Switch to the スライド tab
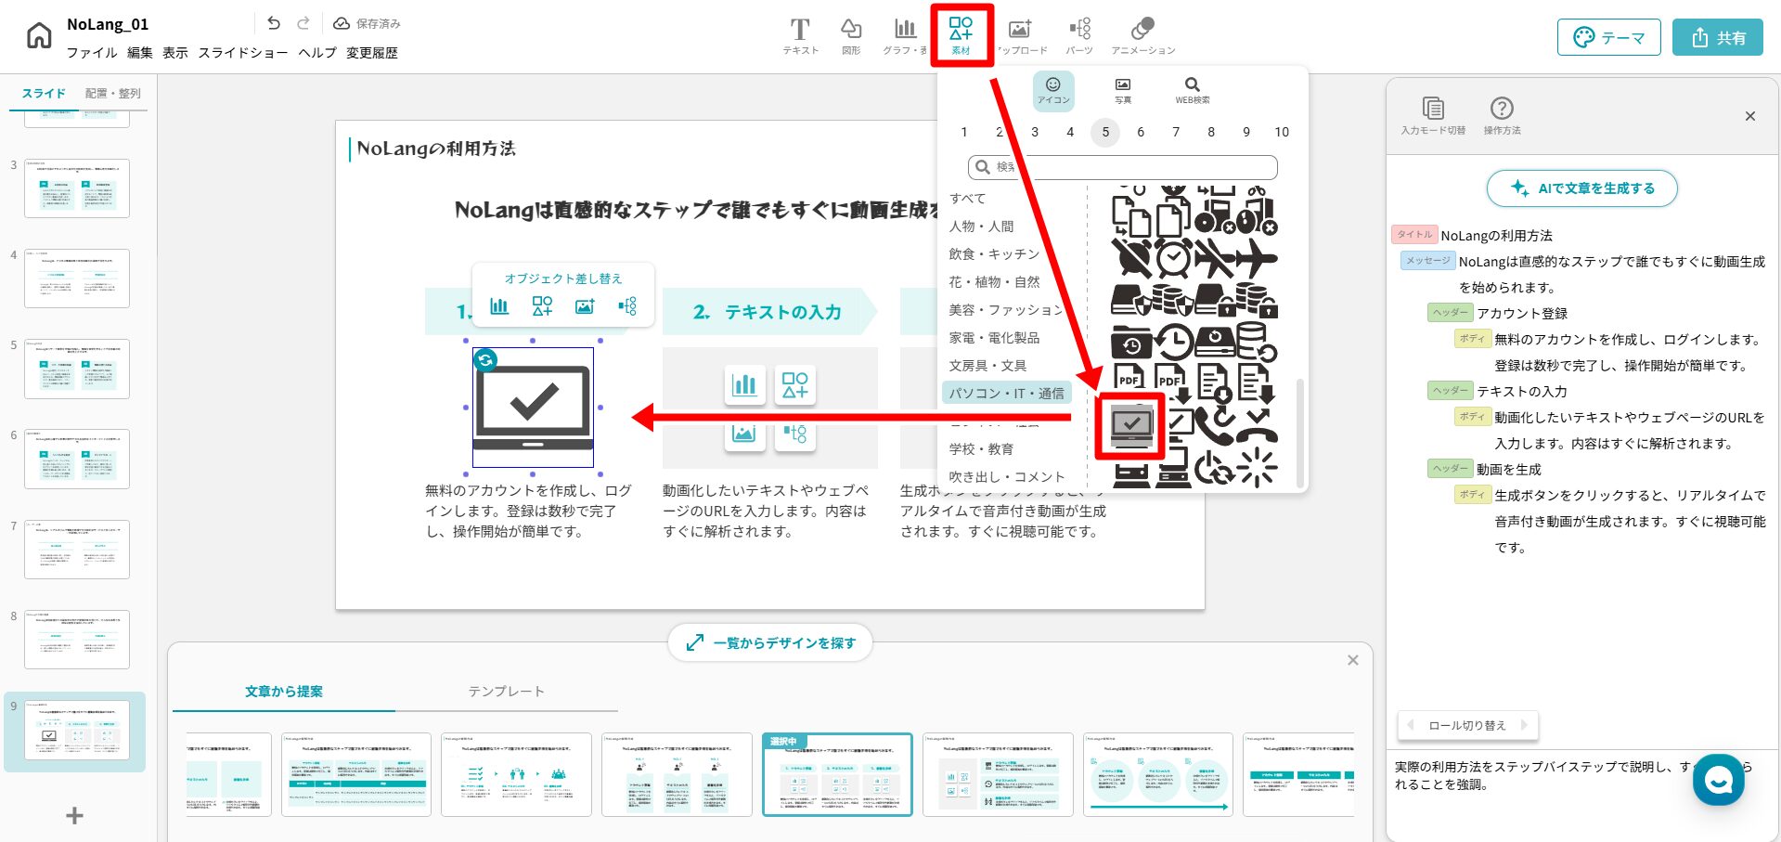Viewport: 1781px width, 842px height. [44, 94]
